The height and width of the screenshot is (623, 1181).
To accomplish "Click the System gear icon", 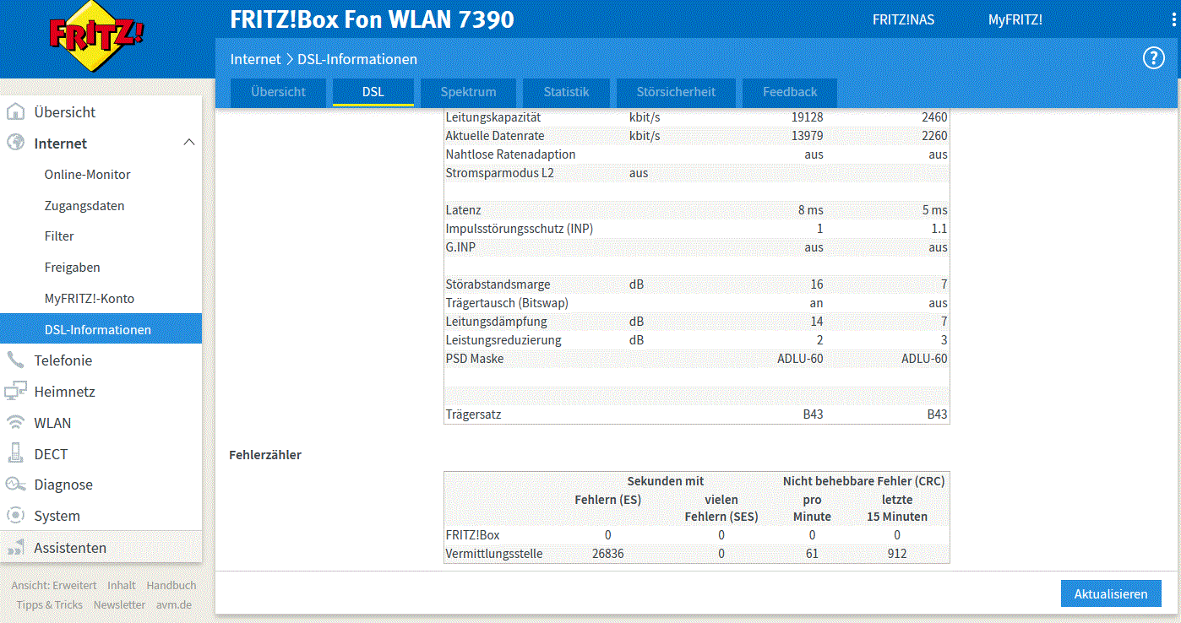I will click(x=15, y=515).
